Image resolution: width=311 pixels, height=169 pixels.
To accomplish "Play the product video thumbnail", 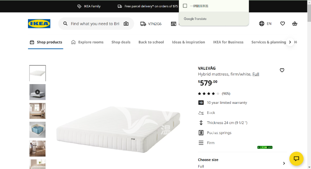I will (37, 92).
